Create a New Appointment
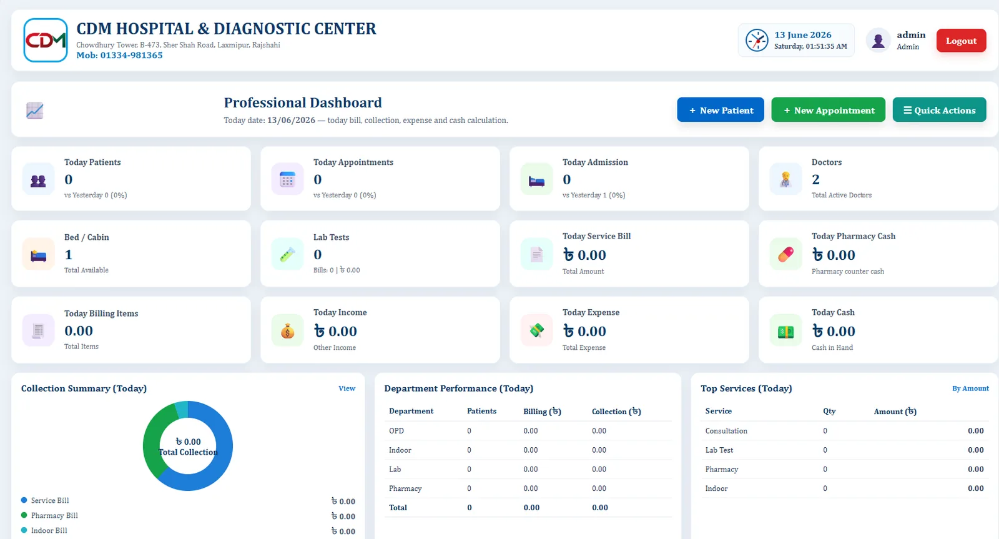999x539 pixels. [828, 110]
